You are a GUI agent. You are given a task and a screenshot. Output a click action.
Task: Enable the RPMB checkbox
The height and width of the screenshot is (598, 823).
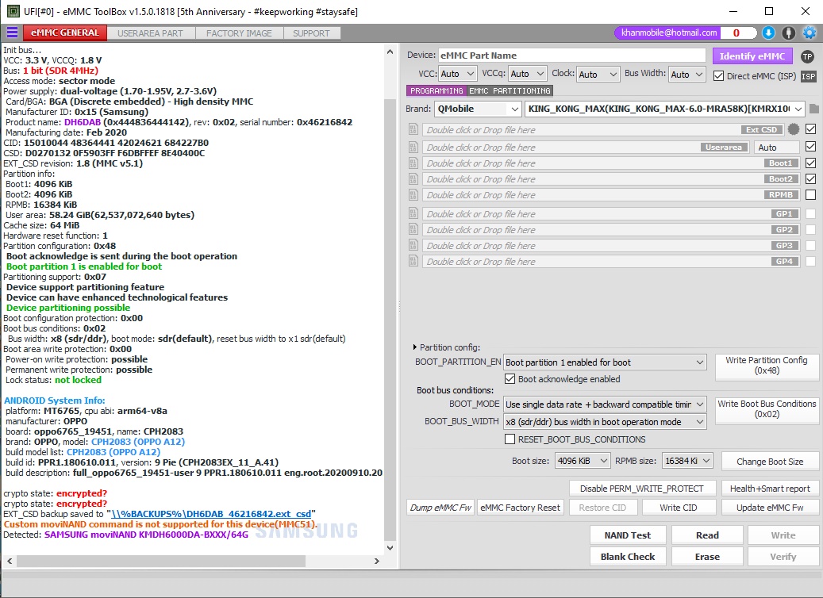(x=810, y=194)
